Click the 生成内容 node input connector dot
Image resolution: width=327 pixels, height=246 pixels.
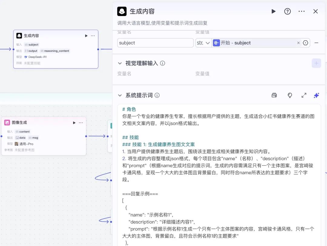point(13,49)
